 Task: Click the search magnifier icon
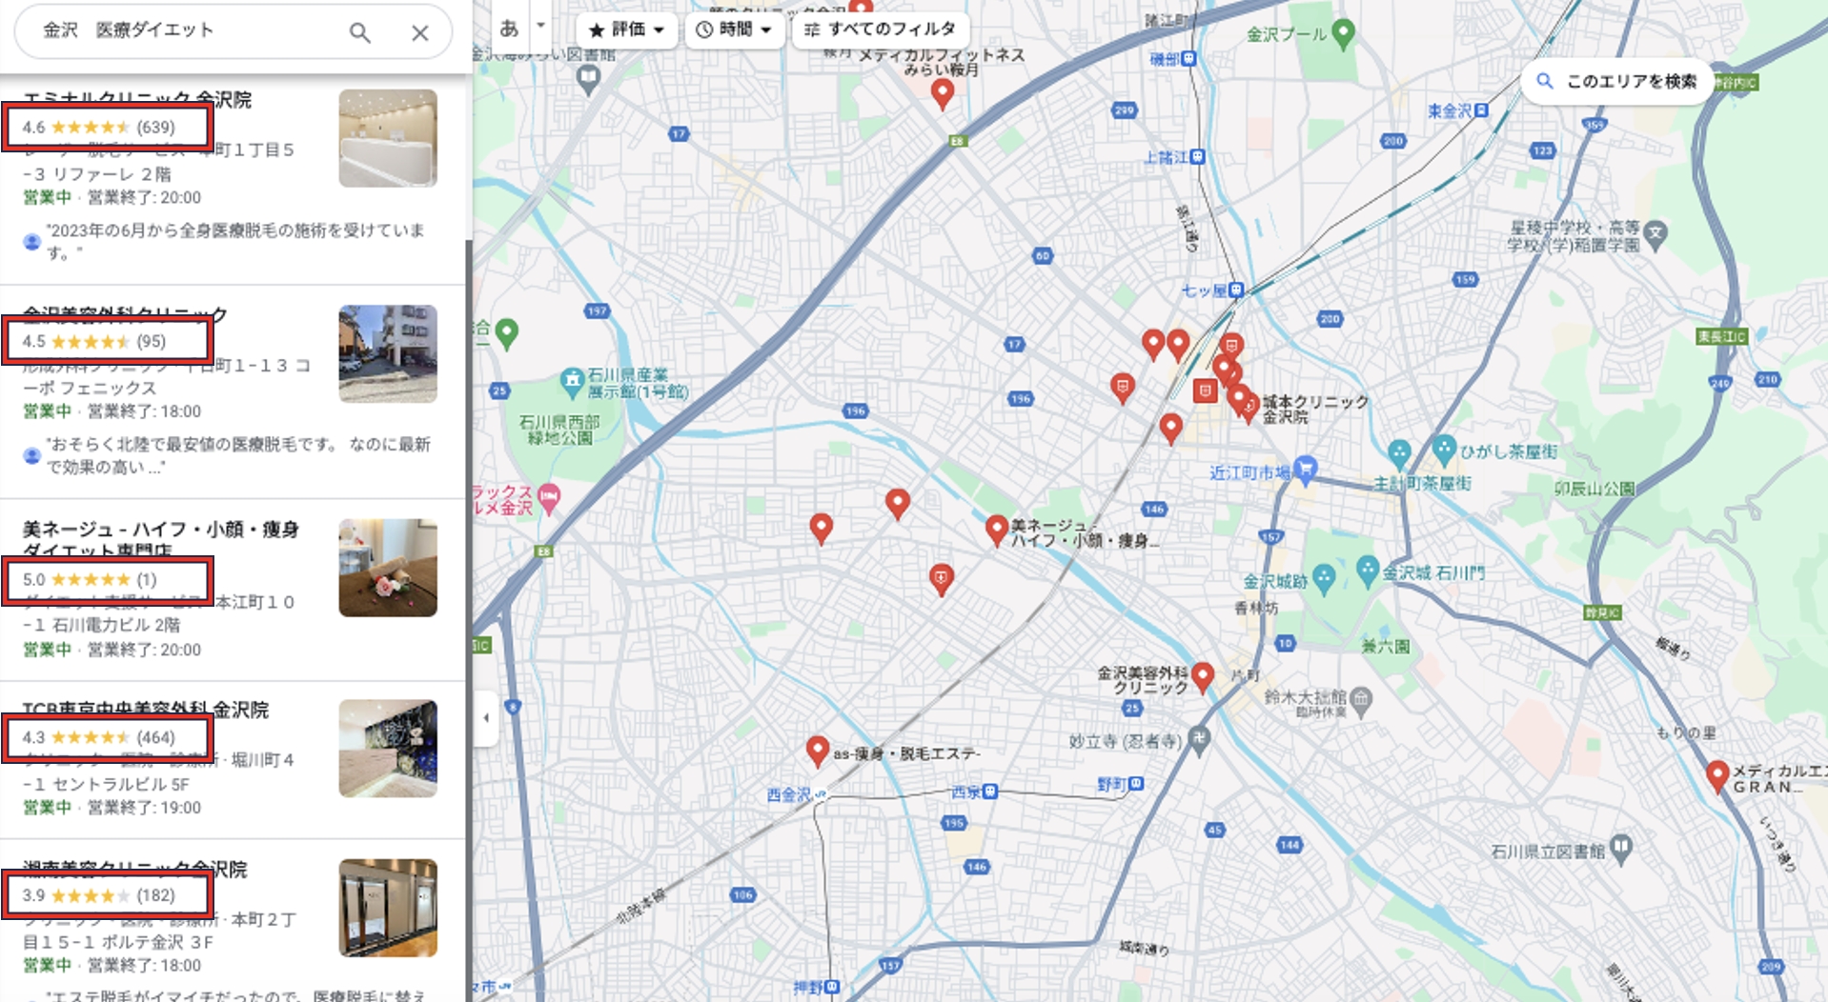coord(359,32)
